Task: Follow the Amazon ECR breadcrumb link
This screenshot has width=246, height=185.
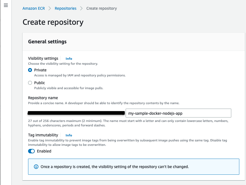Action: (x=33, y=8)
